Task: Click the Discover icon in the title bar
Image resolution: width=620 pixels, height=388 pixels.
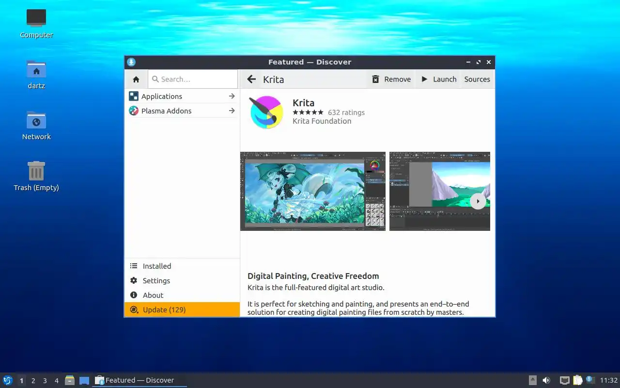Action: (x=131, y=62)
